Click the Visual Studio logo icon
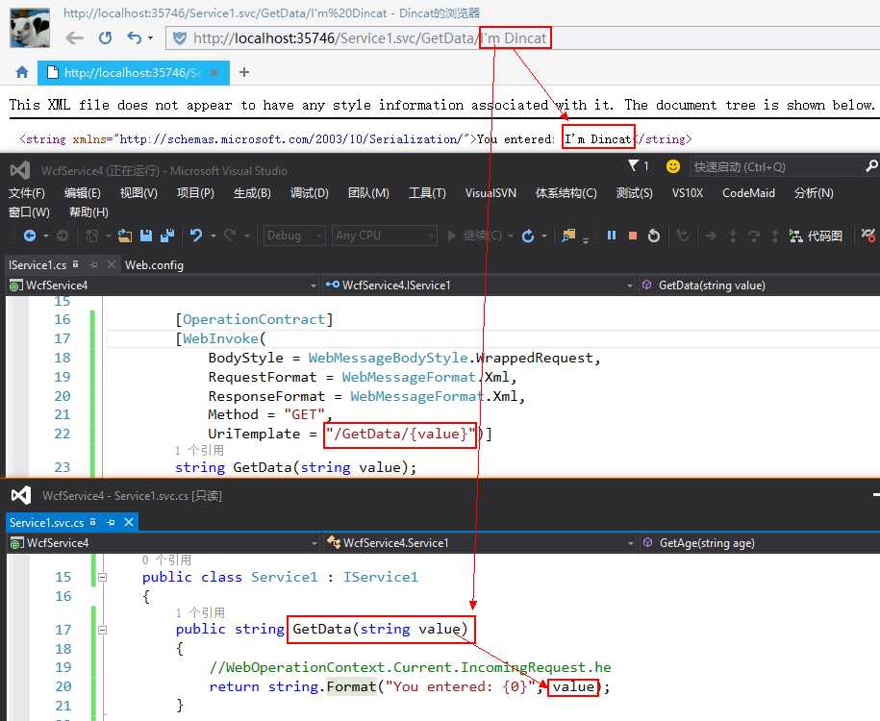This screenshot has width=880, height=721. [x=20, y=170]
